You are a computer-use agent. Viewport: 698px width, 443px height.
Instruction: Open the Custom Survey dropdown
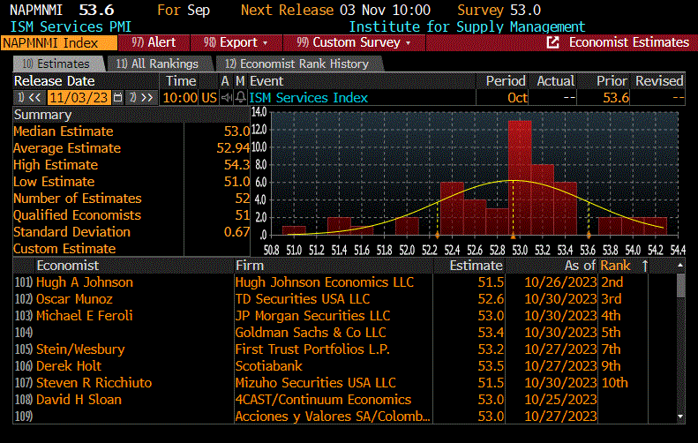[x=354, y=42]
